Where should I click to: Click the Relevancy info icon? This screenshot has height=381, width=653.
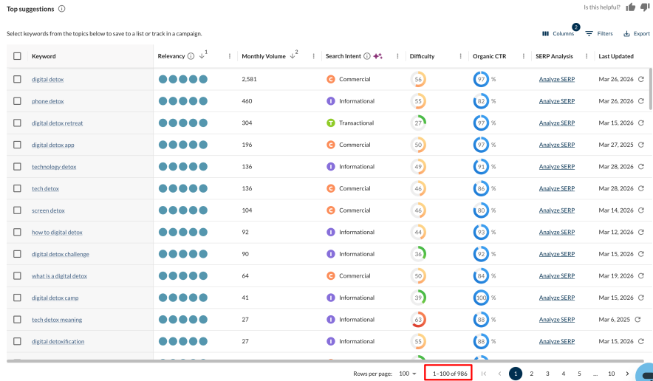(x=191, y=56)
